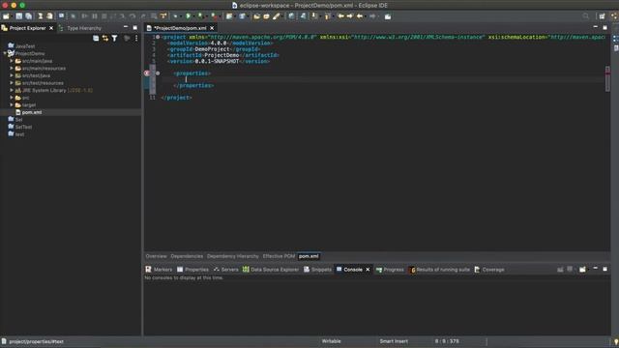Maximize the Console panel

(604, 269)
